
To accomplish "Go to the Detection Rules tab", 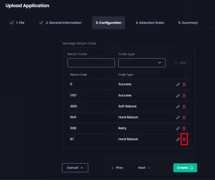I will (x=150, y=23).
